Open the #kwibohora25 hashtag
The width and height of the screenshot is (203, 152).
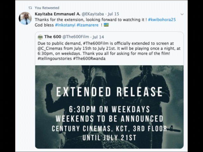(162, 20)
